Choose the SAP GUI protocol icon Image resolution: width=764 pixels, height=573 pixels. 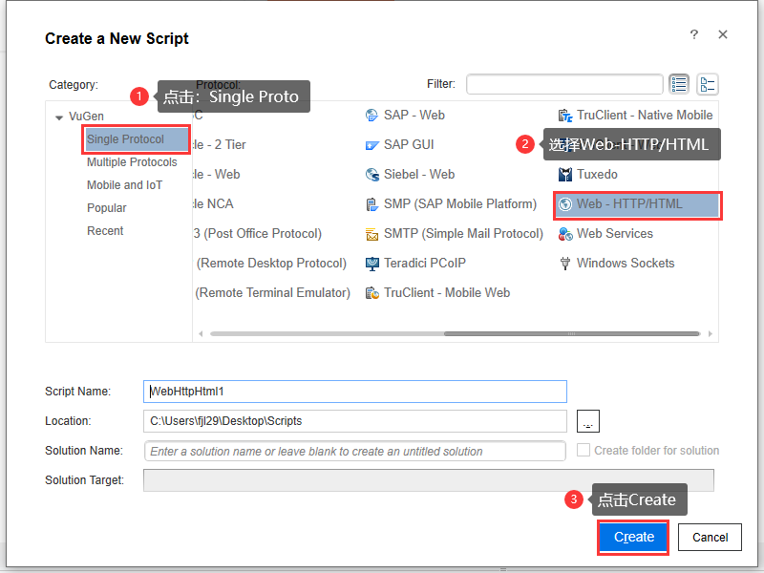click(373, 145)
